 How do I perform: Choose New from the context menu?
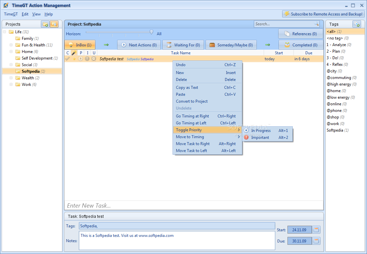[x=207, y=73]
